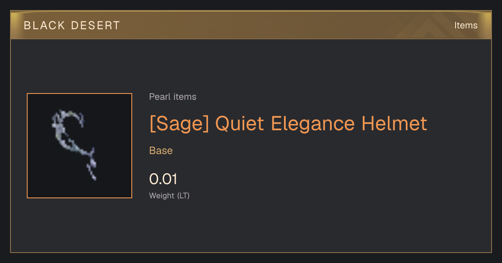
Task: Go to the Items section link
Action: tap(466, 25)
